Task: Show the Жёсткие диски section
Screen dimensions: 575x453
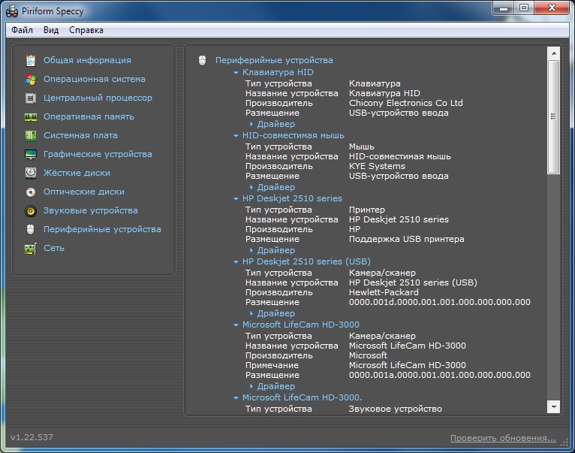Action: pyautogui.click(x=77, y=173)
